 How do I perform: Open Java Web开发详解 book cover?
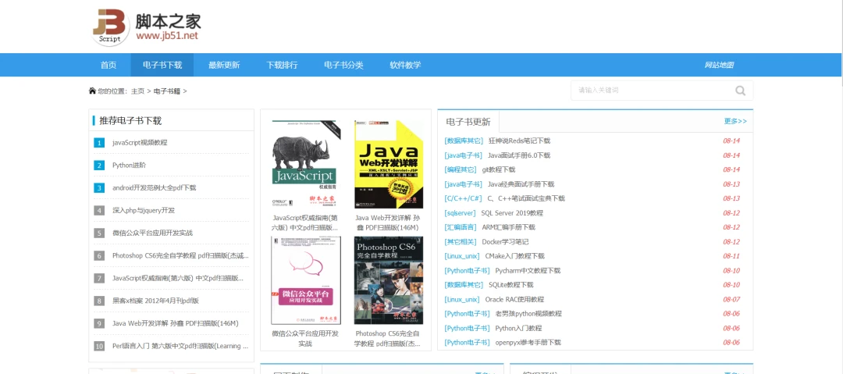pos(388,164)
